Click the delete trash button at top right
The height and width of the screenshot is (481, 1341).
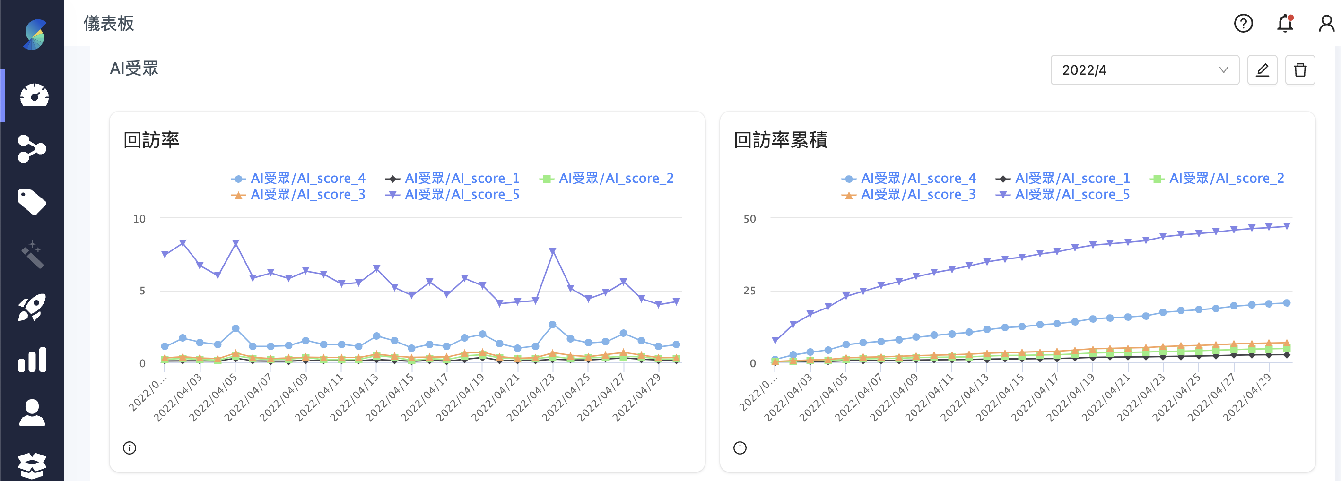pyautogui.click(x=1300, y=69)
